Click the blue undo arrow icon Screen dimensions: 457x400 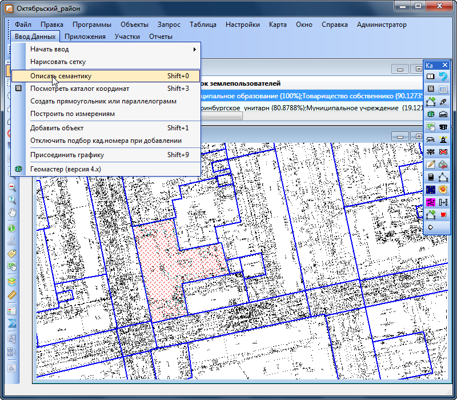[x=443, y=77]
